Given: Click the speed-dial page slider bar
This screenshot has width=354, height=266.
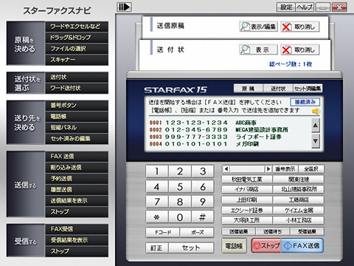Looking at the screenshot, I should click(x=247, y=169).
